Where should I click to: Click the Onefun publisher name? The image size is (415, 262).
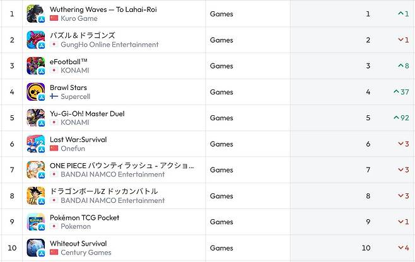click(73, 149)
